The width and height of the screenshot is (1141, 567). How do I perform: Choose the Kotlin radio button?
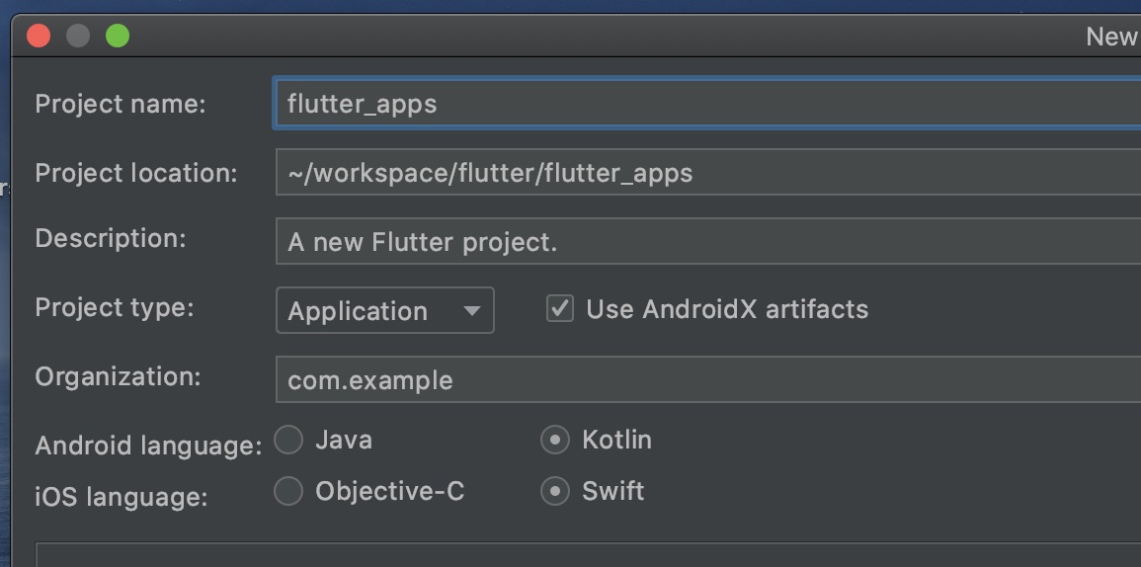click(x=555, y=441)
